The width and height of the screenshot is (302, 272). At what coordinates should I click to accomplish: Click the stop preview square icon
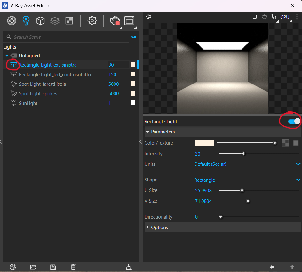click(x=255, y=17)
